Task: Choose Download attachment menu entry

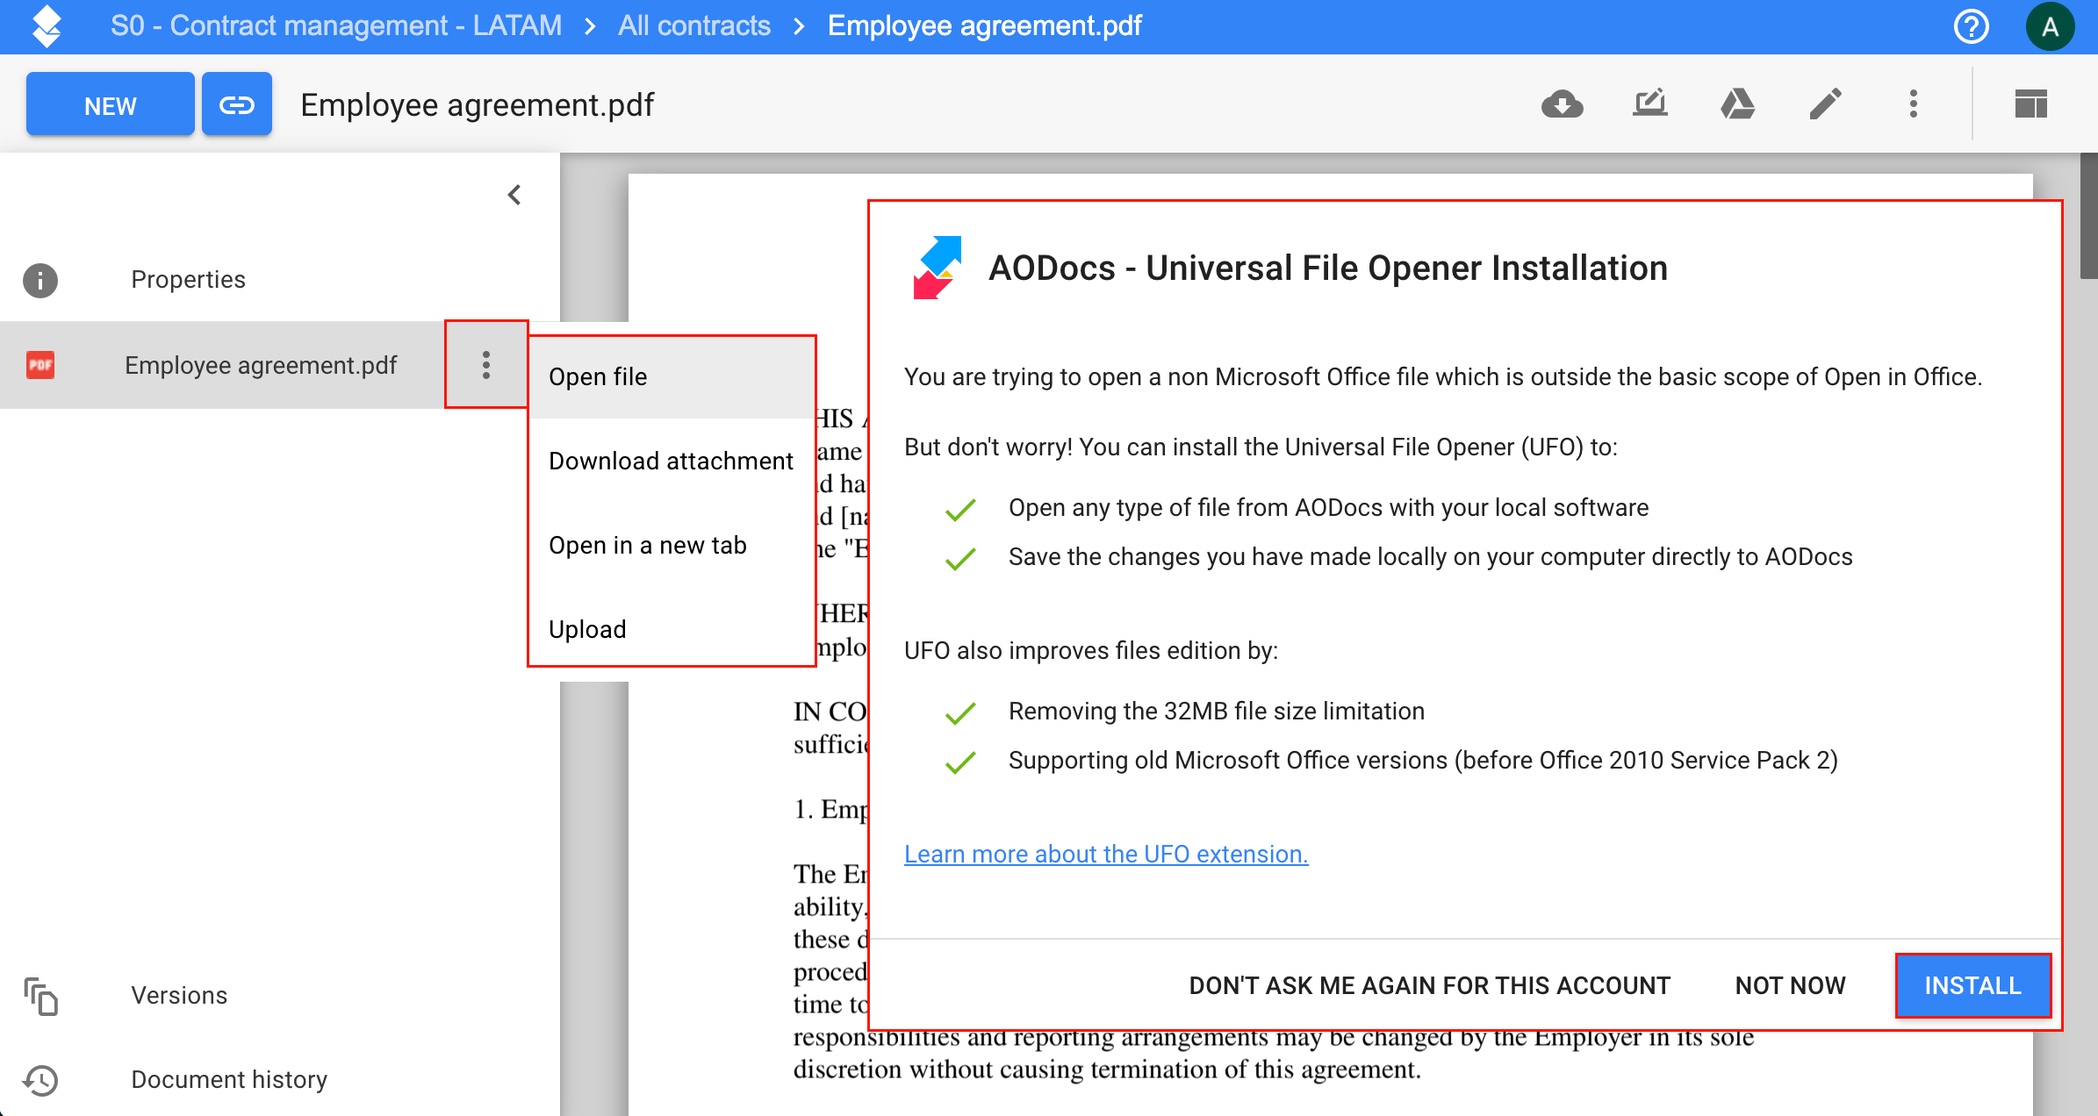Action: [x=672, y=461]
